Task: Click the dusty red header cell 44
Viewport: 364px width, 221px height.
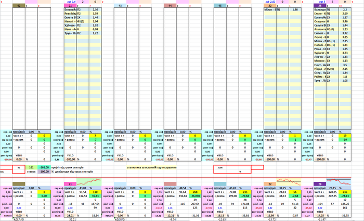Action: pyautogui.click(x=170, y=6)
